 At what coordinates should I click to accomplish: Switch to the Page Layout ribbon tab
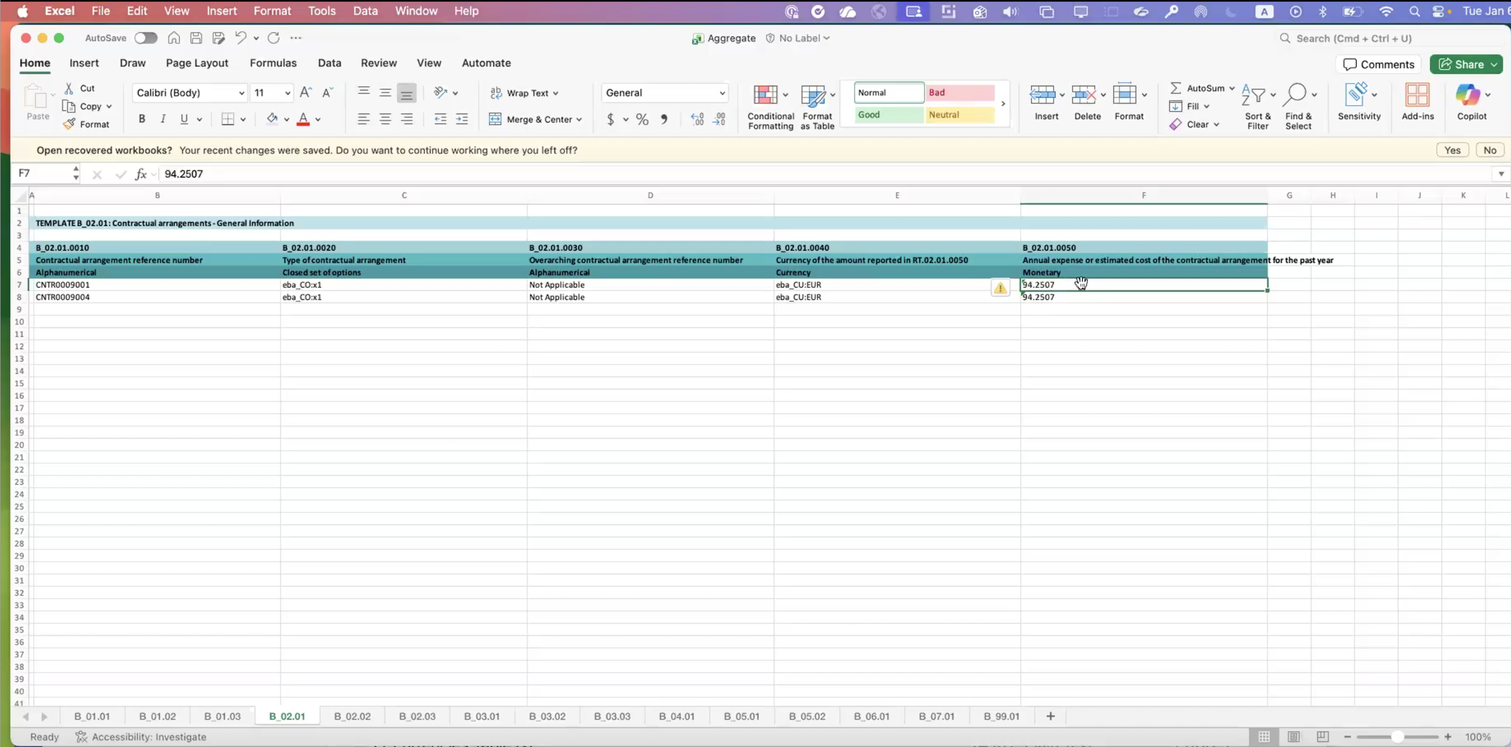197,63
